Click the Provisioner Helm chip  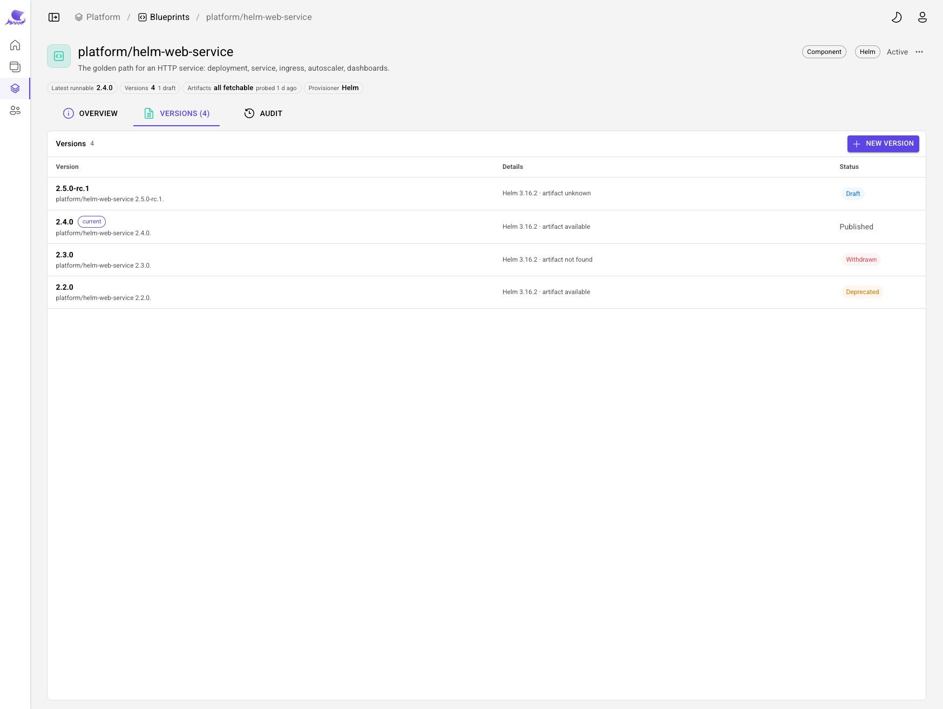[x=334, y=88]
